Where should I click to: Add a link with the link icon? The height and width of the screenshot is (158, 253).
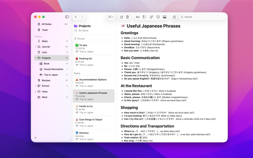151,17
